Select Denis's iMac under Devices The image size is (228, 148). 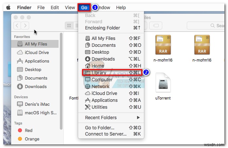tap(35, 104)
